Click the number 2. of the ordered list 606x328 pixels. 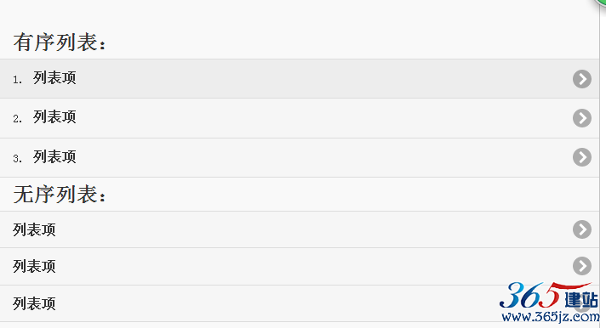(x=17, y=119)
